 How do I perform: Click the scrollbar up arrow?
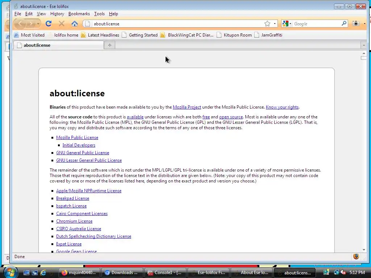click(x=364, y=53)
